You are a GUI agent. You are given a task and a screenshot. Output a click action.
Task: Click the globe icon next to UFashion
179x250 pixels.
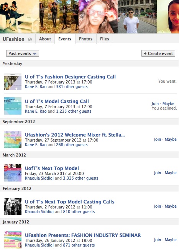(30, 39)
